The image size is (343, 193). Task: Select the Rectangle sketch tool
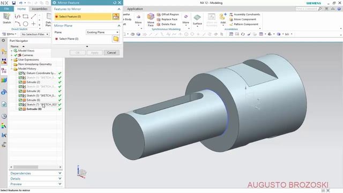[25, 17]
